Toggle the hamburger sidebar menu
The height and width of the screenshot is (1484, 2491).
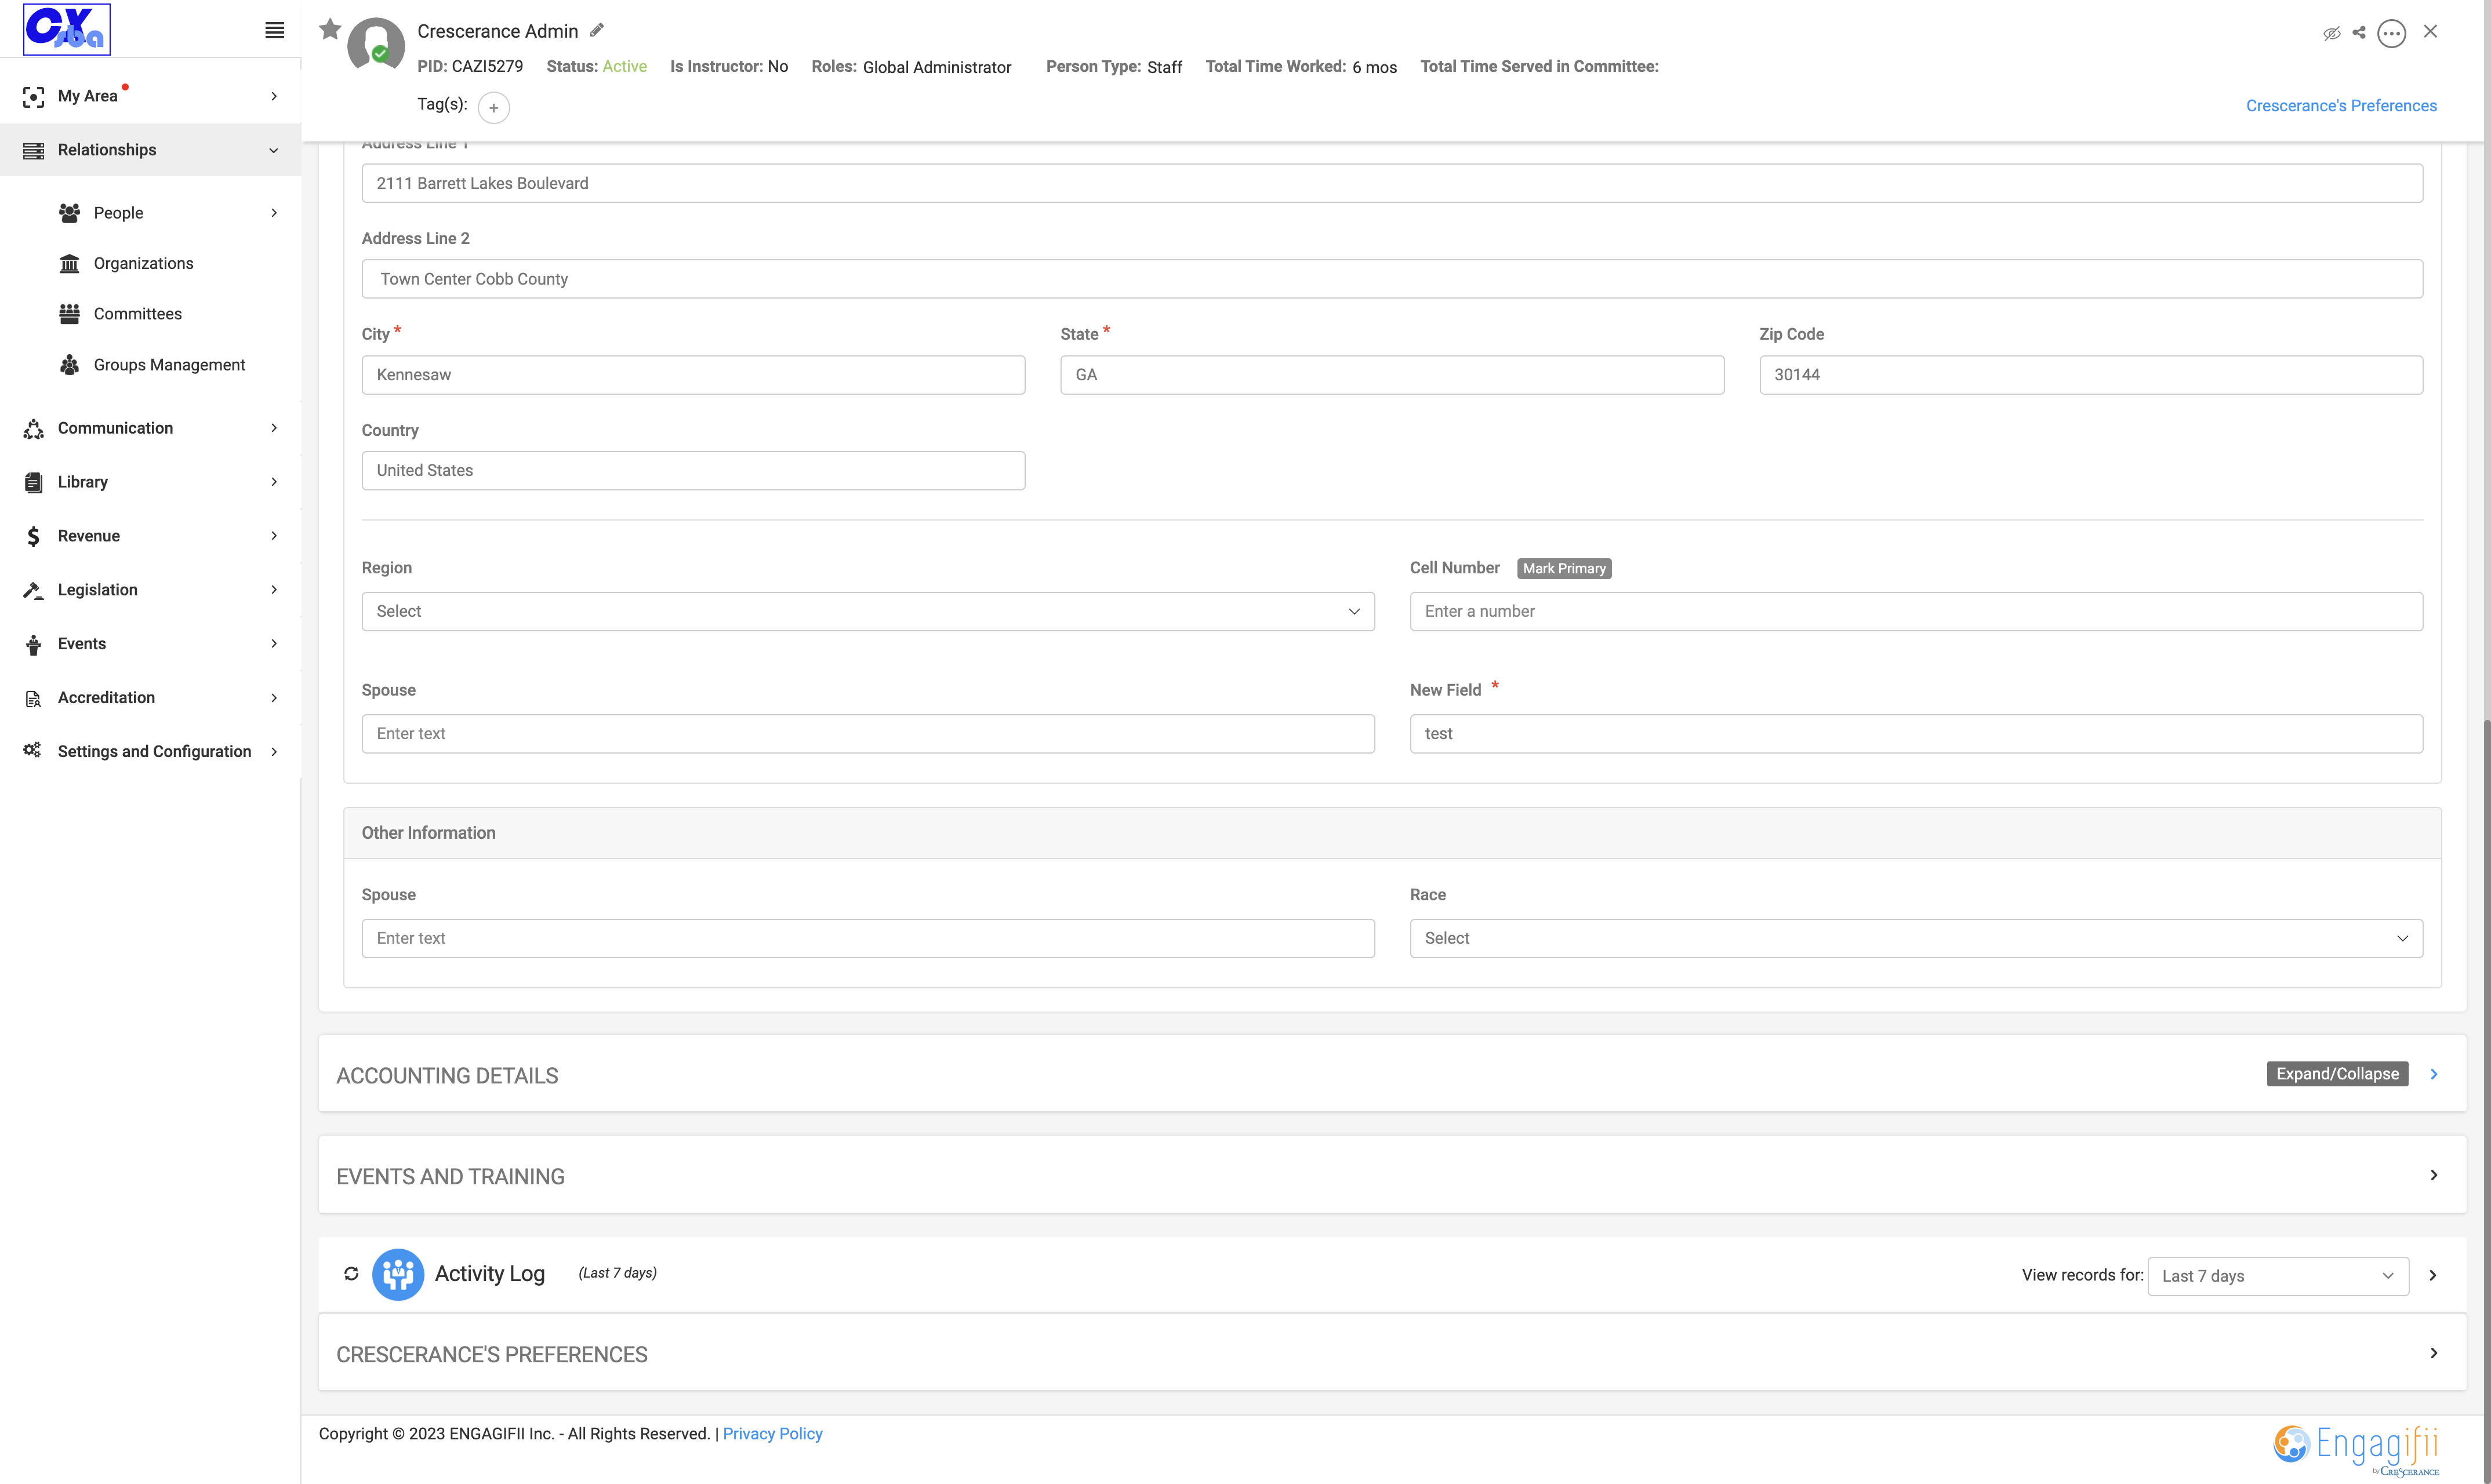pos(274,30)
